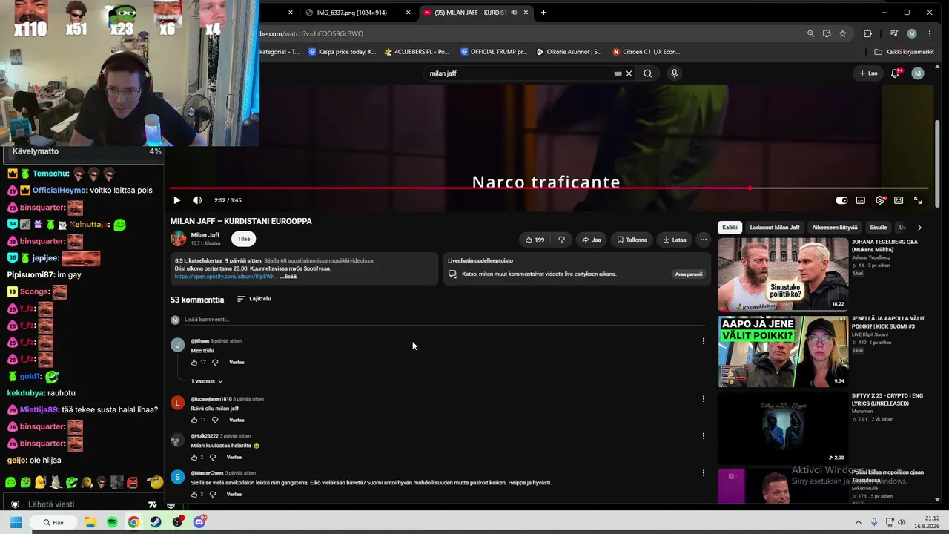The height and width of the screenshot is (534, 949).
Task: Seek on the red video progress bar
Action: [549, 188]
